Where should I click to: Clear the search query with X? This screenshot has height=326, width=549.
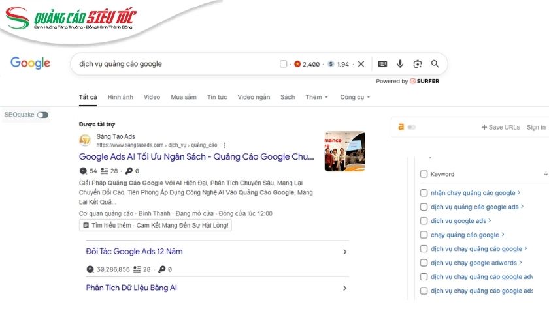(361, 64)
